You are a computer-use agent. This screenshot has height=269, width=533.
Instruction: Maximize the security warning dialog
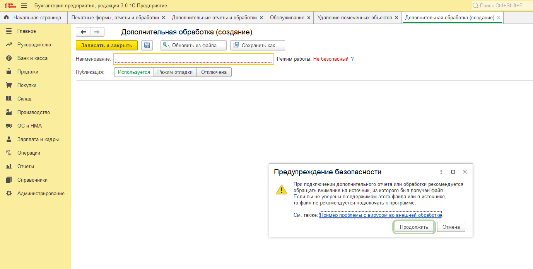[x=453, y=172]
